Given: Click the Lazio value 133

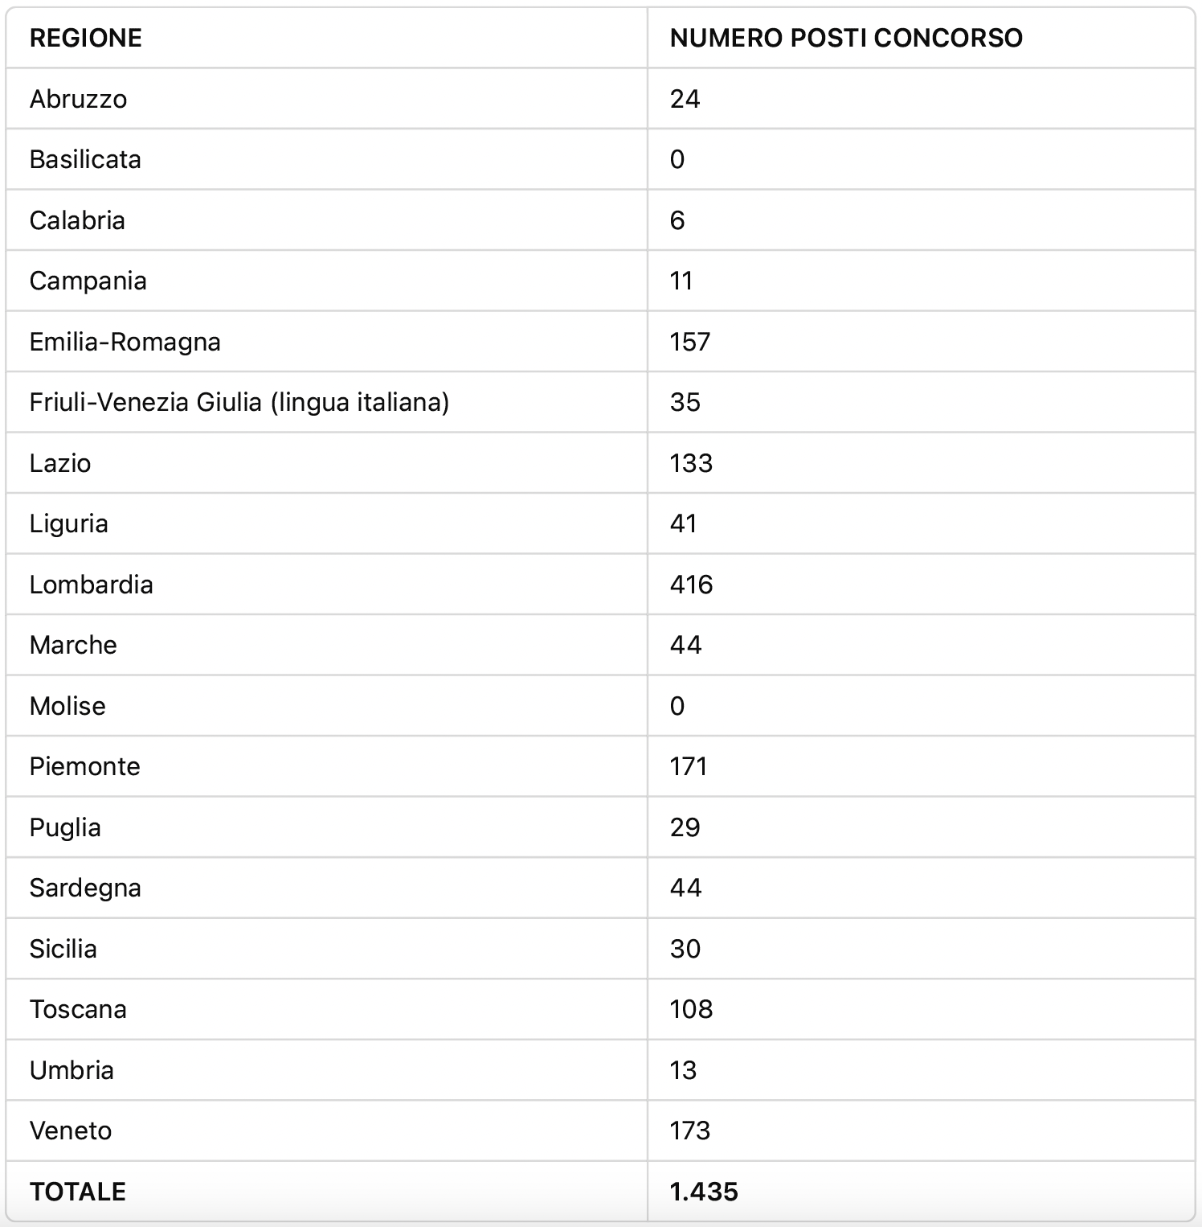Looking at the screenshot, I should point(691,463).
